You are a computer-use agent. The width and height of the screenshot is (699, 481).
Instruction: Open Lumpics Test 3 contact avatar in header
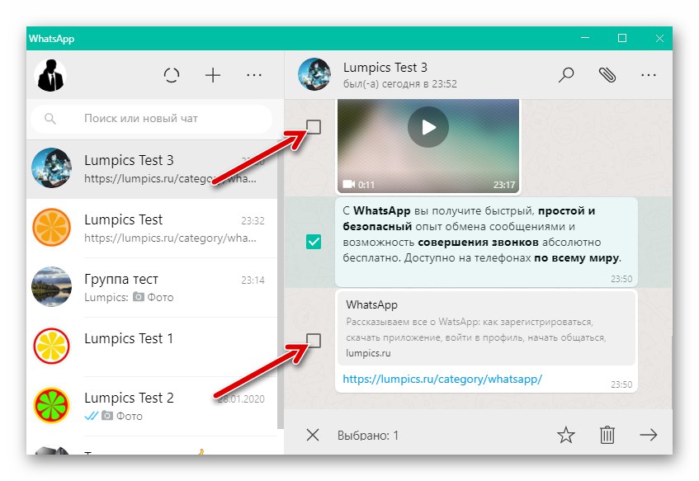tap(314, 74)
